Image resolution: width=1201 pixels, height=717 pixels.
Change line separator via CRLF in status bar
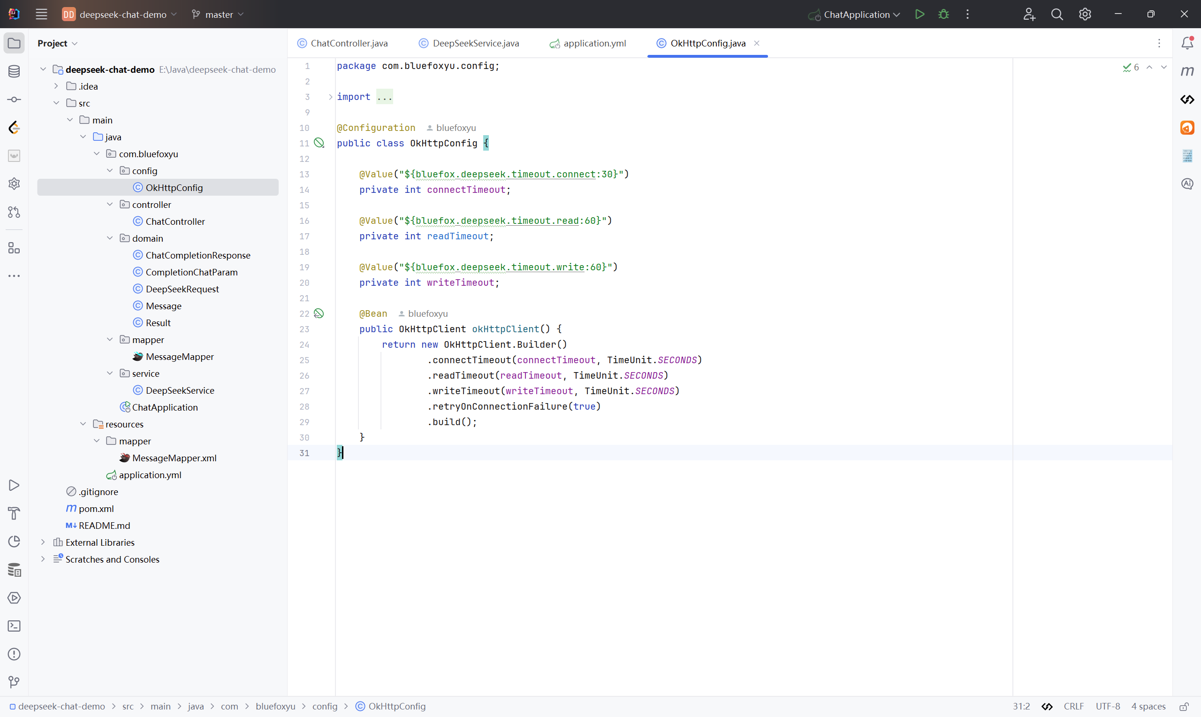(x=1073, y=707)
